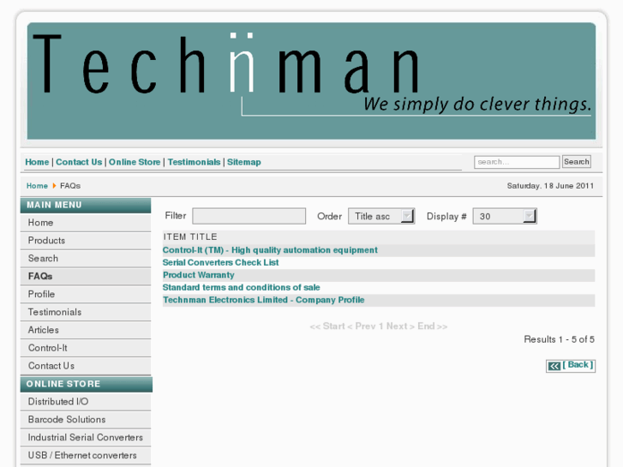Viewport: 623px width, 467px height.
Task: Select Home in the Main Menu sidebar
Action: point(86,223)
